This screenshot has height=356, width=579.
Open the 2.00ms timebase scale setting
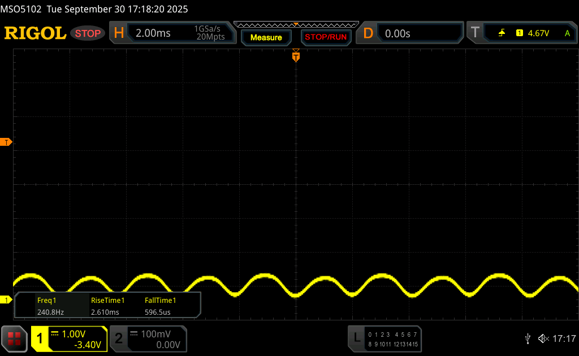(x=153, y=33)
